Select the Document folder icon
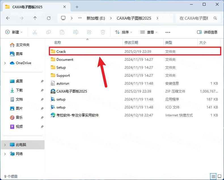224x180 pixels. (x=53, y=59)
